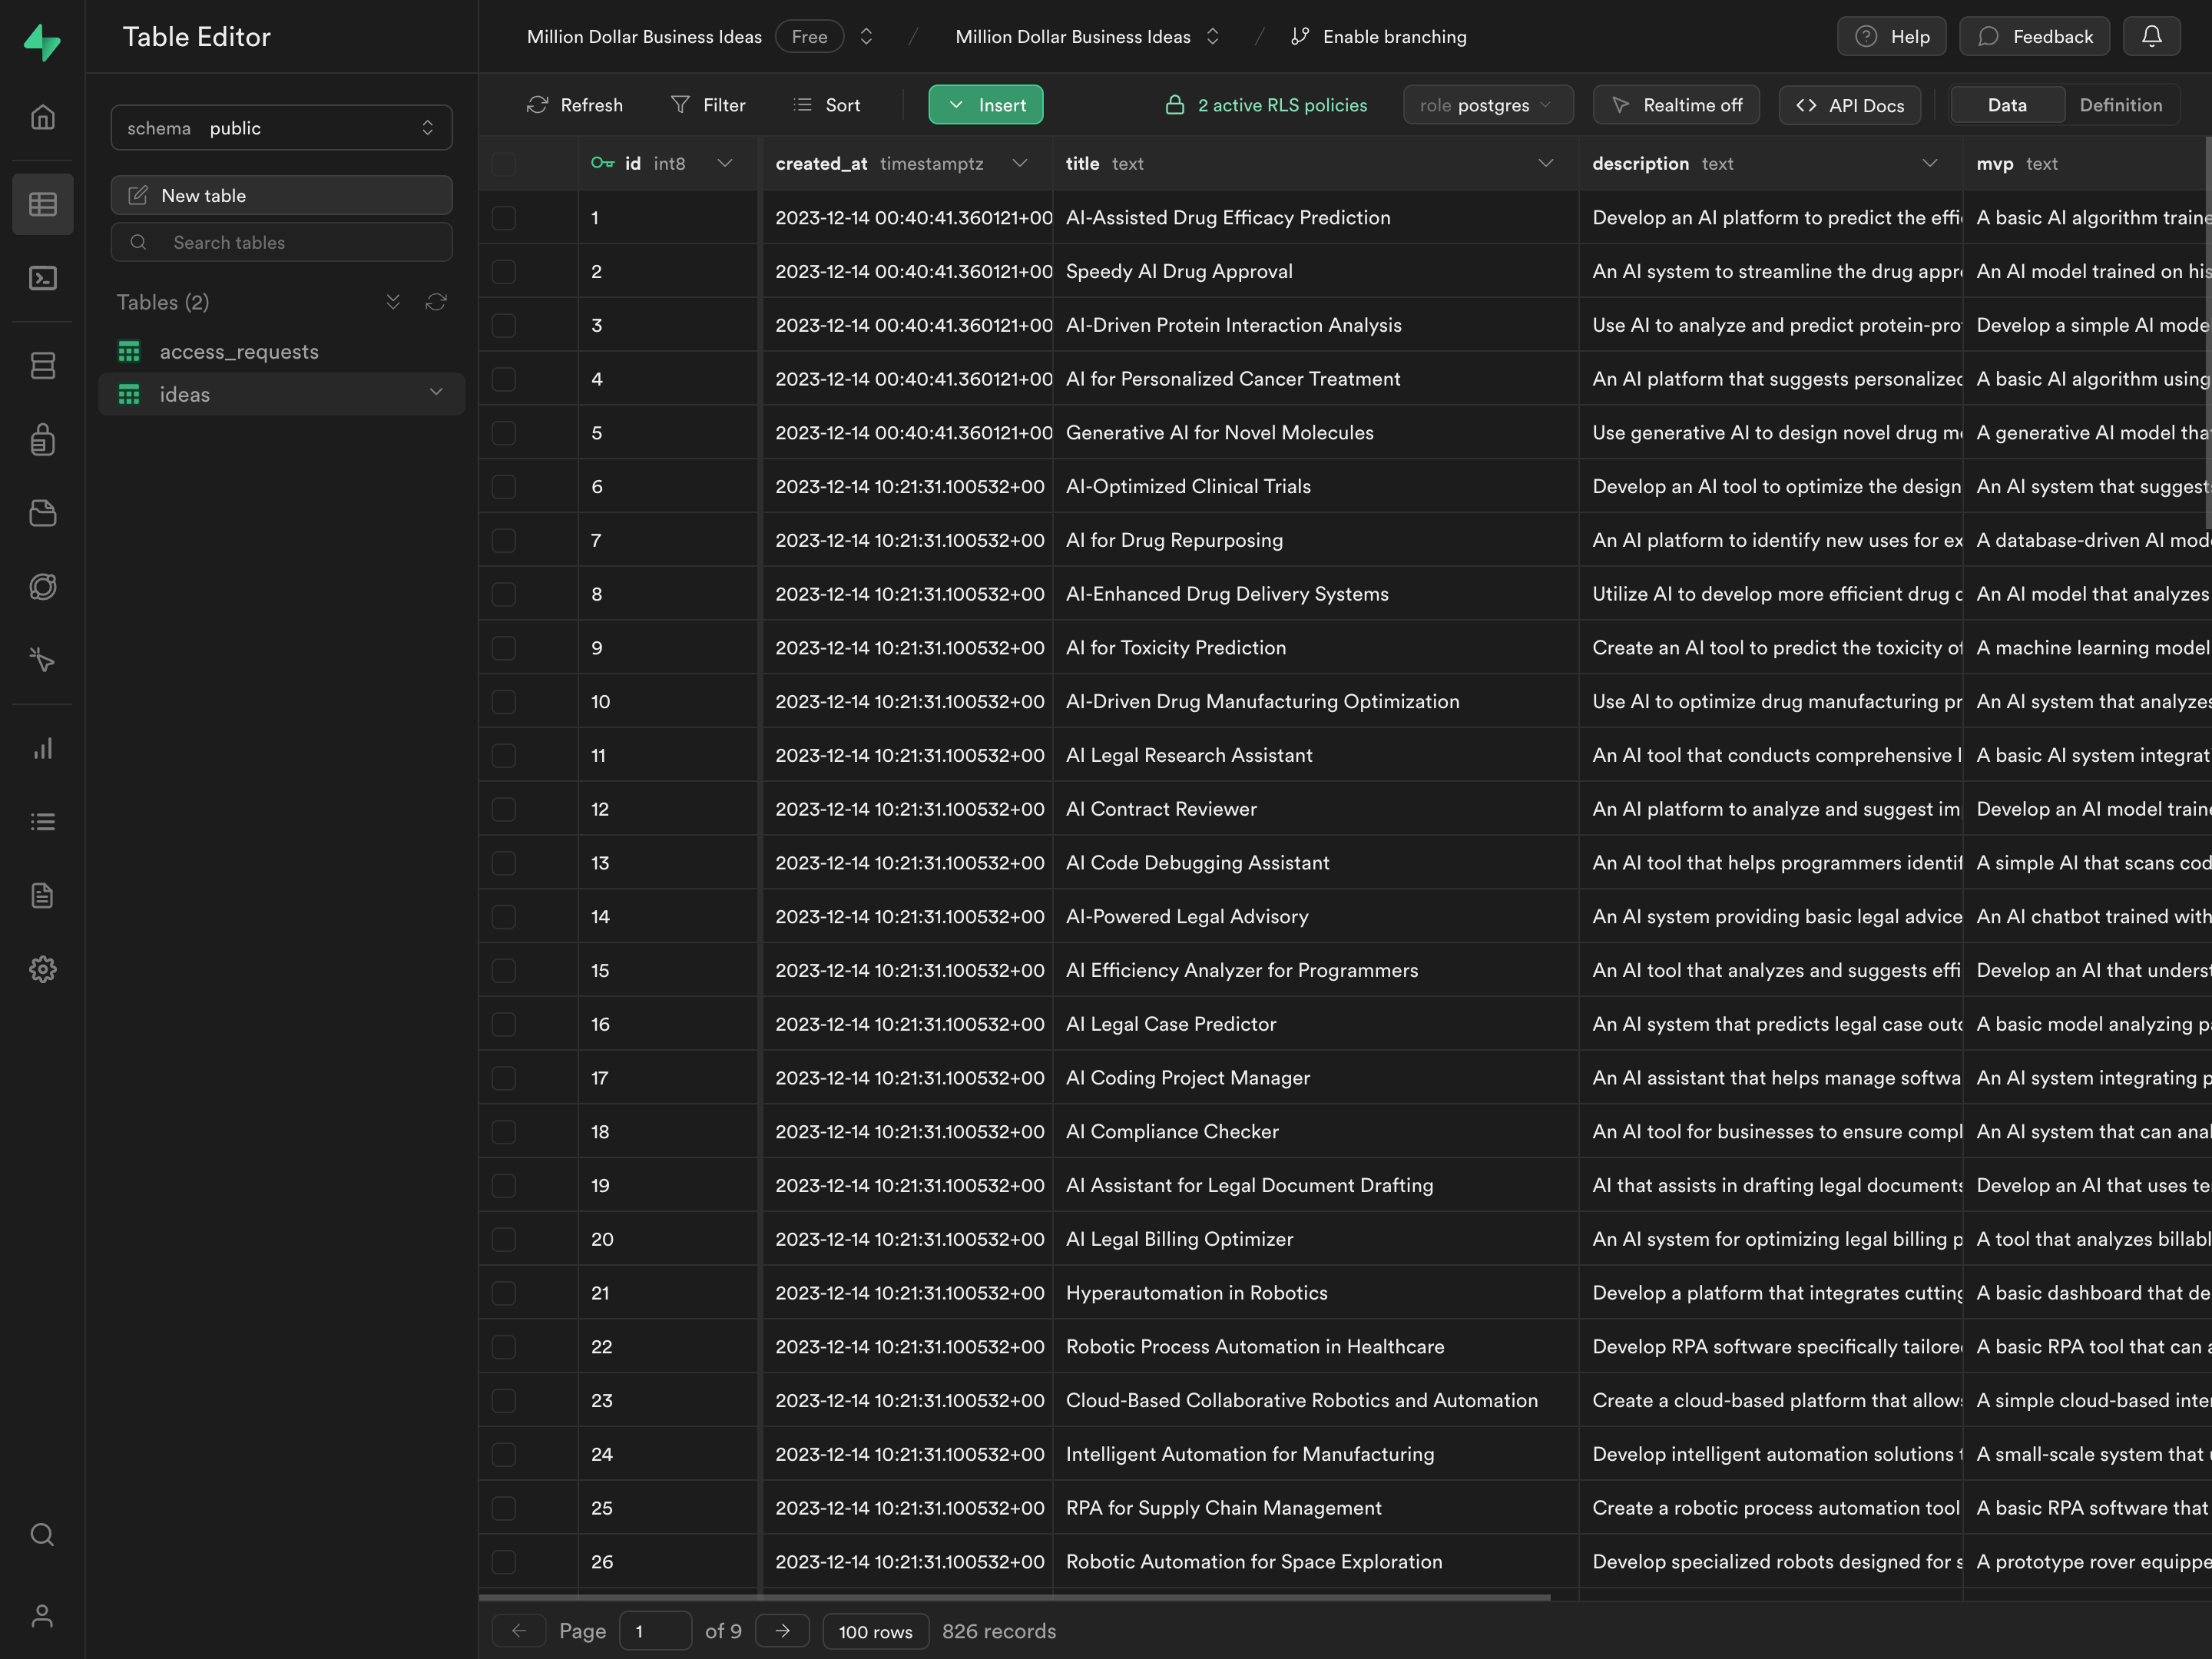Open Realtime inspector via the cursor icon
This screenshot has width=2212, height=1659.
coord(43,659)
